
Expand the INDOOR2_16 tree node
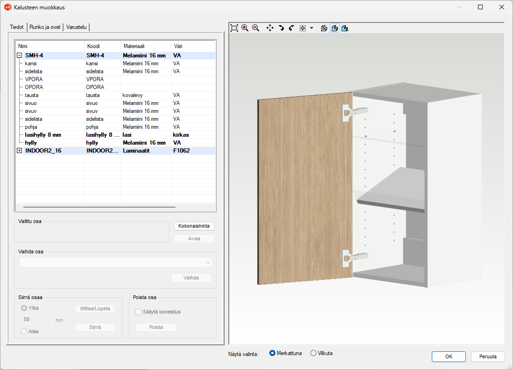[x=20, y=151]
